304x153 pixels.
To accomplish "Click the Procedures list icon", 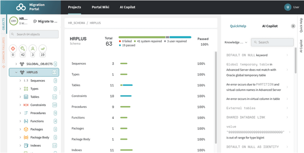I will pyautogui.click(x=26, y=113).
